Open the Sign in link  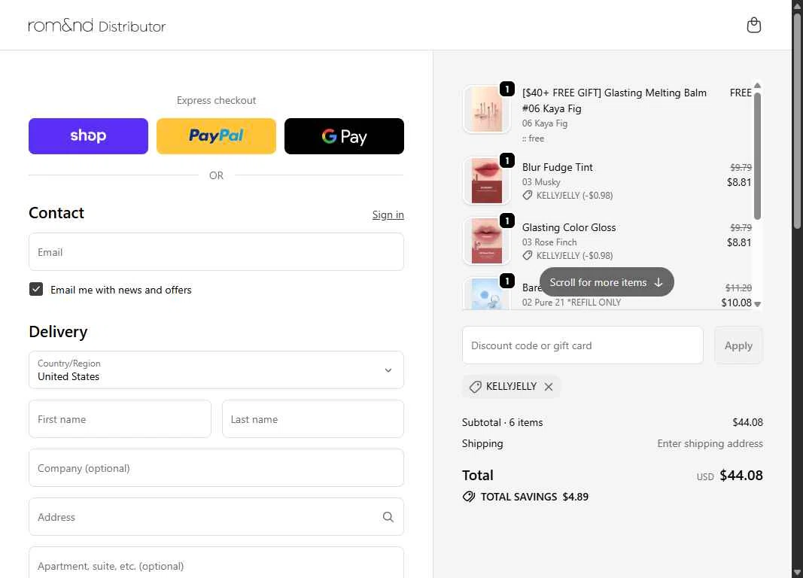388,214
